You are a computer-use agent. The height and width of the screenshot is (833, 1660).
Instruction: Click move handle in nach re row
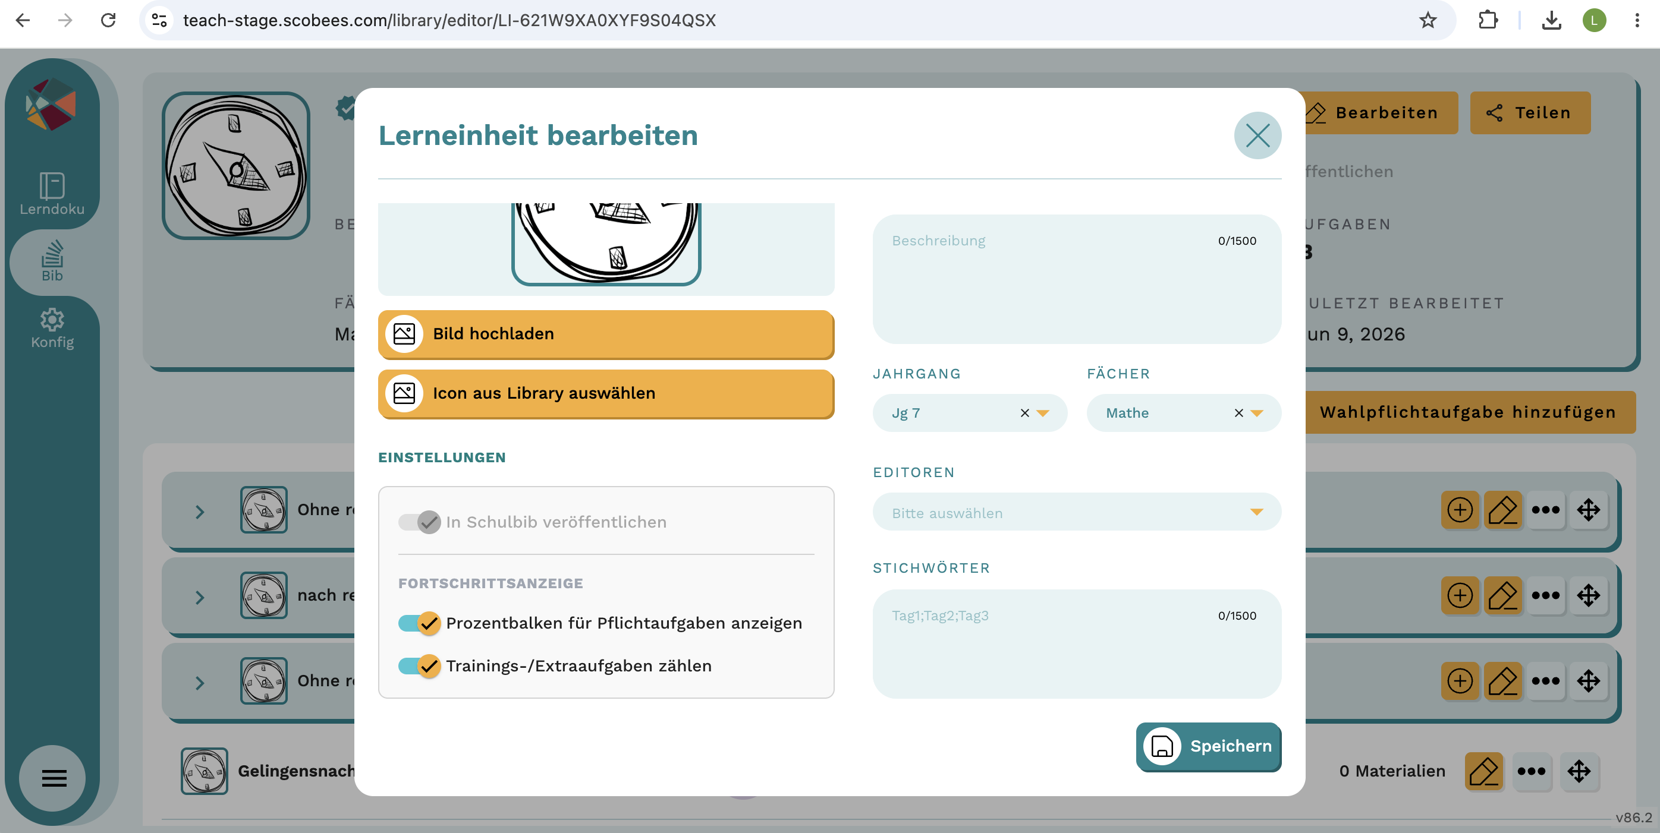(1588, 595)
